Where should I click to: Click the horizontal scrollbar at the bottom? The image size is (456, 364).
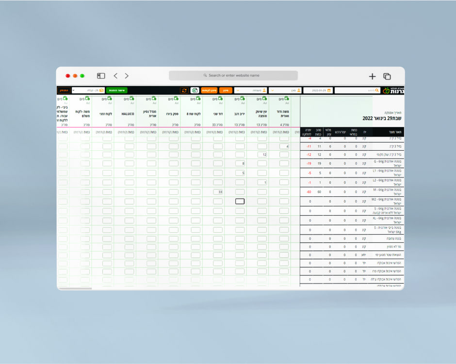coord(75,288)
